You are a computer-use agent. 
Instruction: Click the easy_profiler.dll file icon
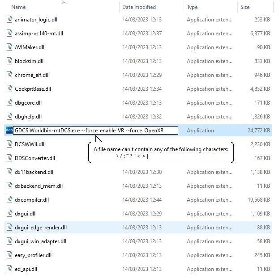point(9,255)
